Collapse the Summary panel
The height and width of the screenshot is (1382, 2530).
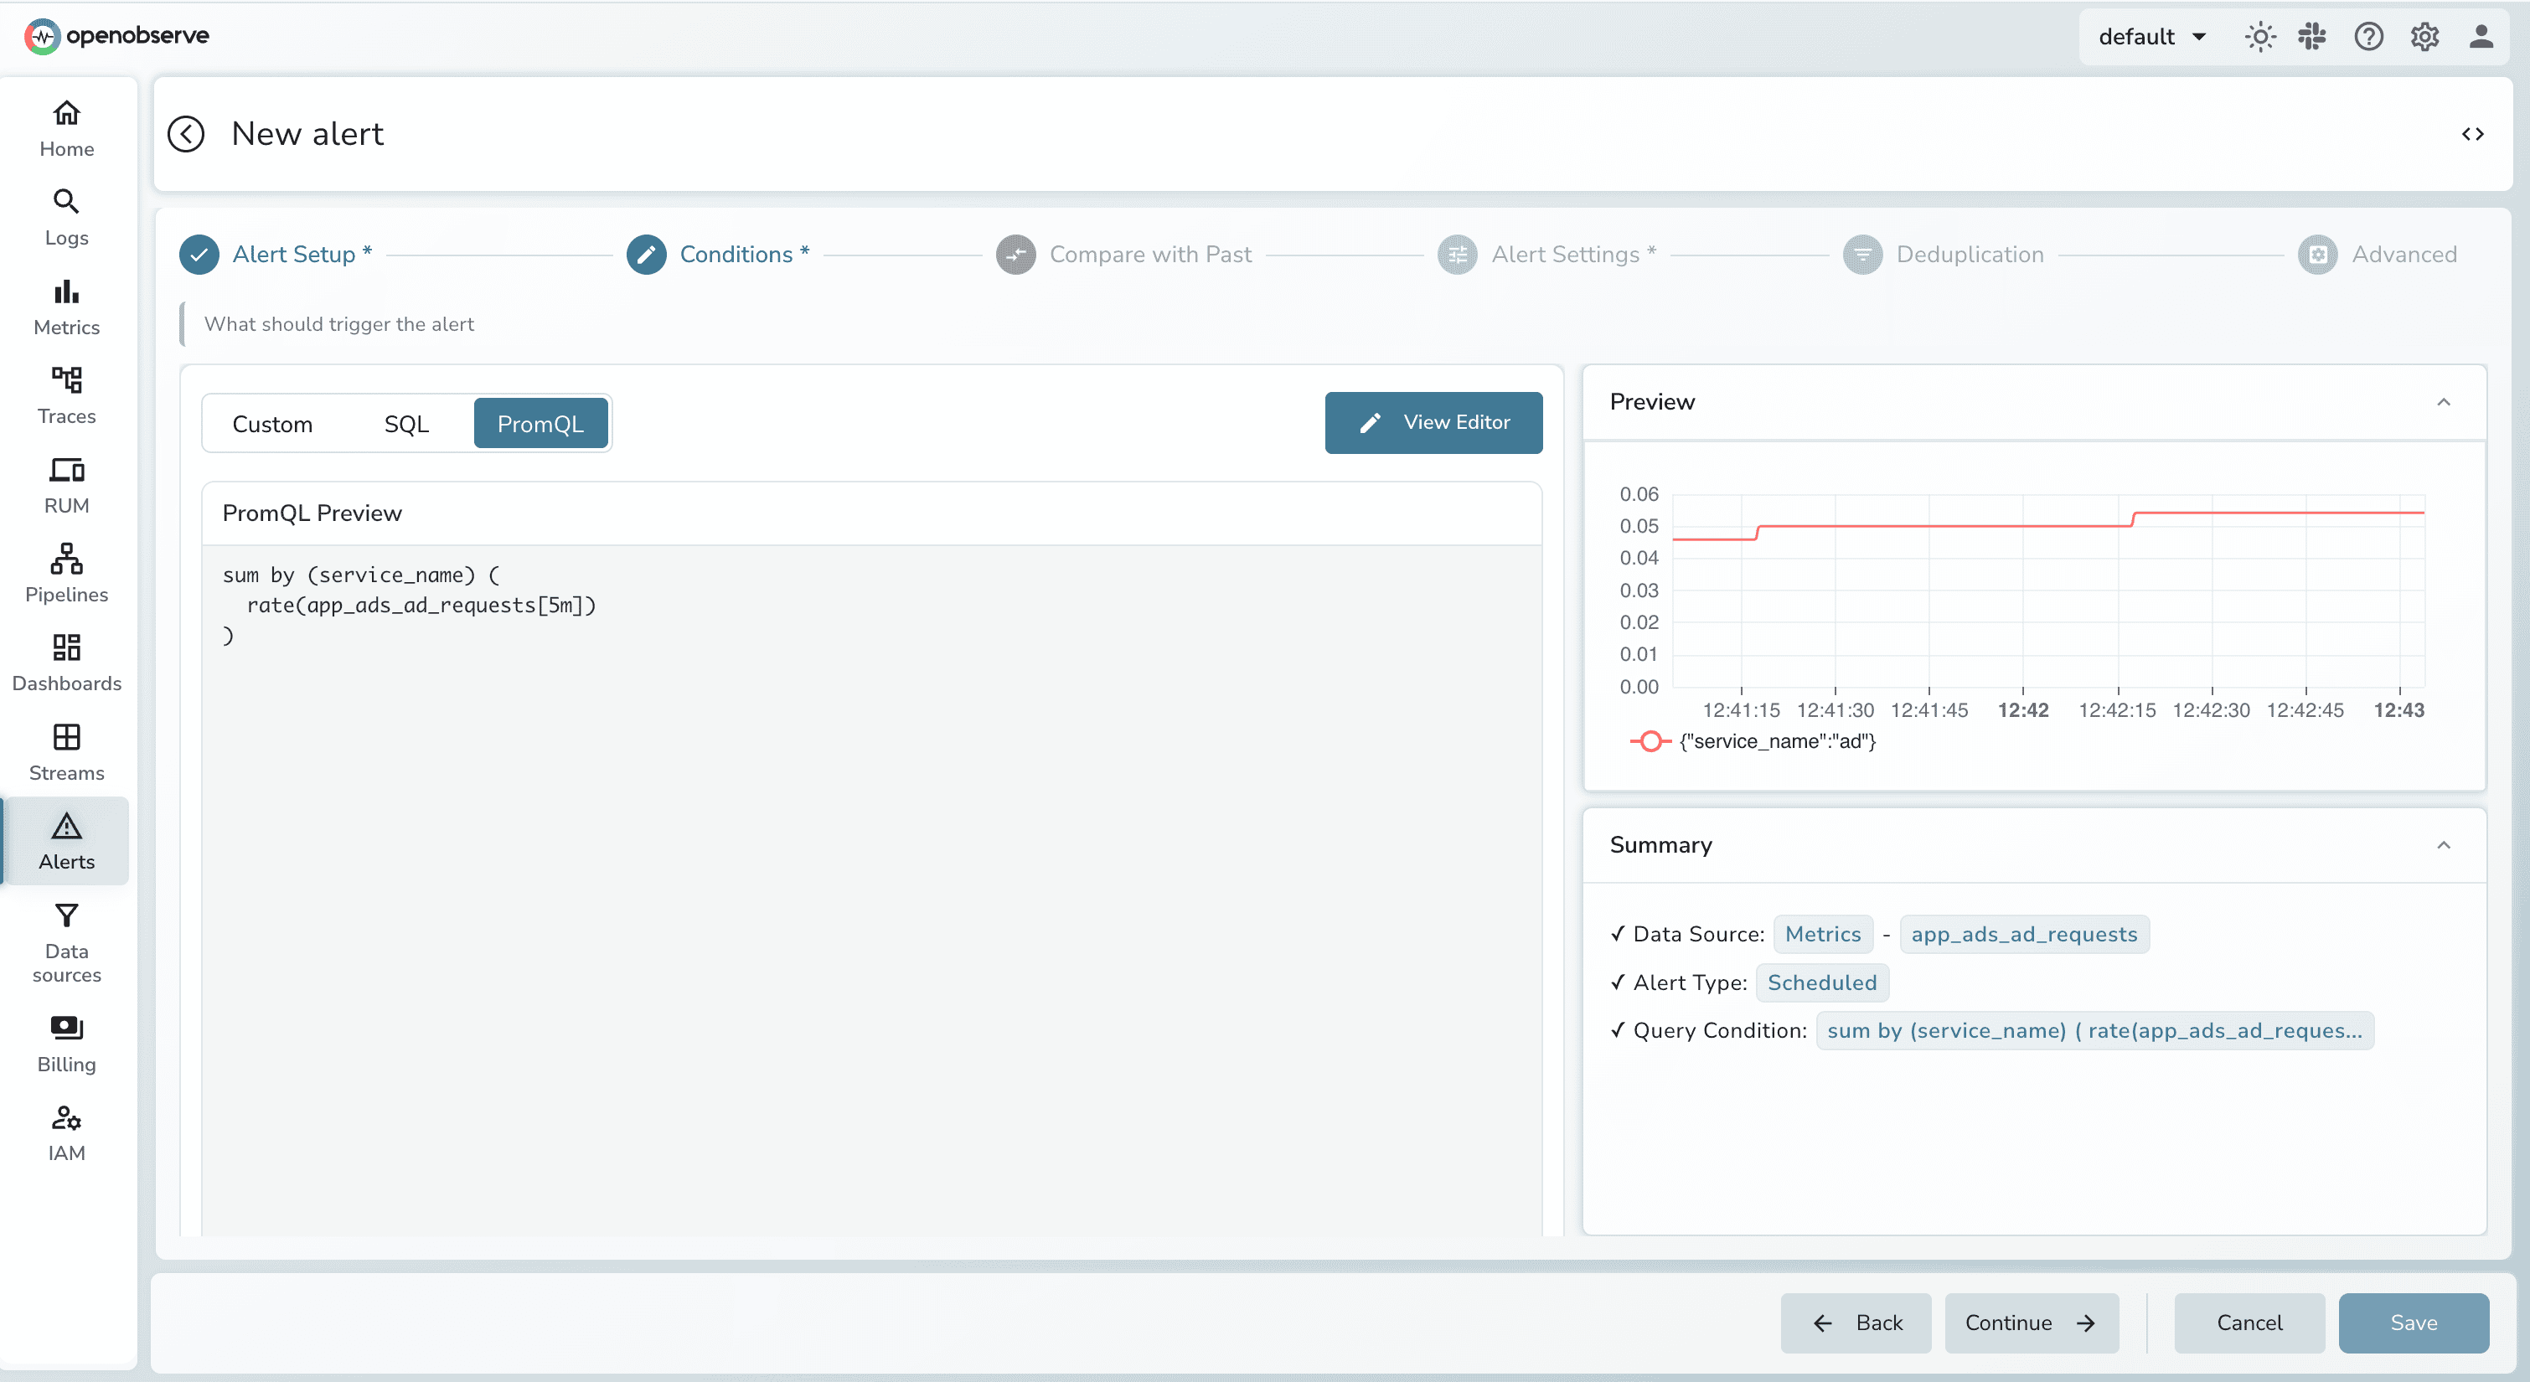(x=2445, y=845)
